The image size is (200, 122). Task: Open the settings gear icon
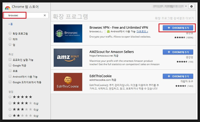(x=191, y=6)
